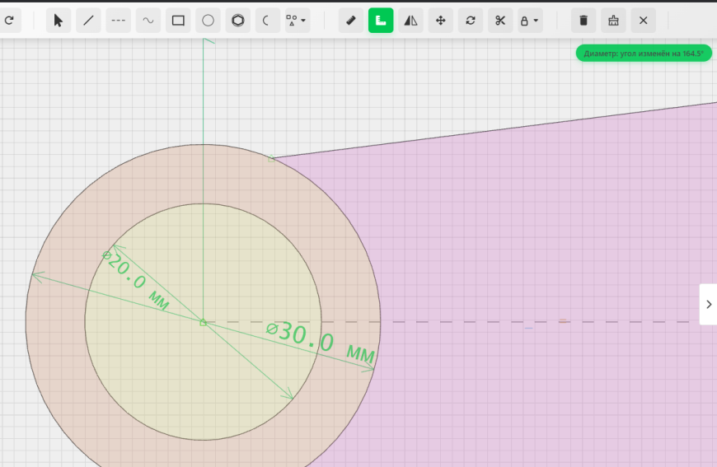717x467 pixels.
Task: Select the ruler measure tool
Action: click(x=351, y=21)
